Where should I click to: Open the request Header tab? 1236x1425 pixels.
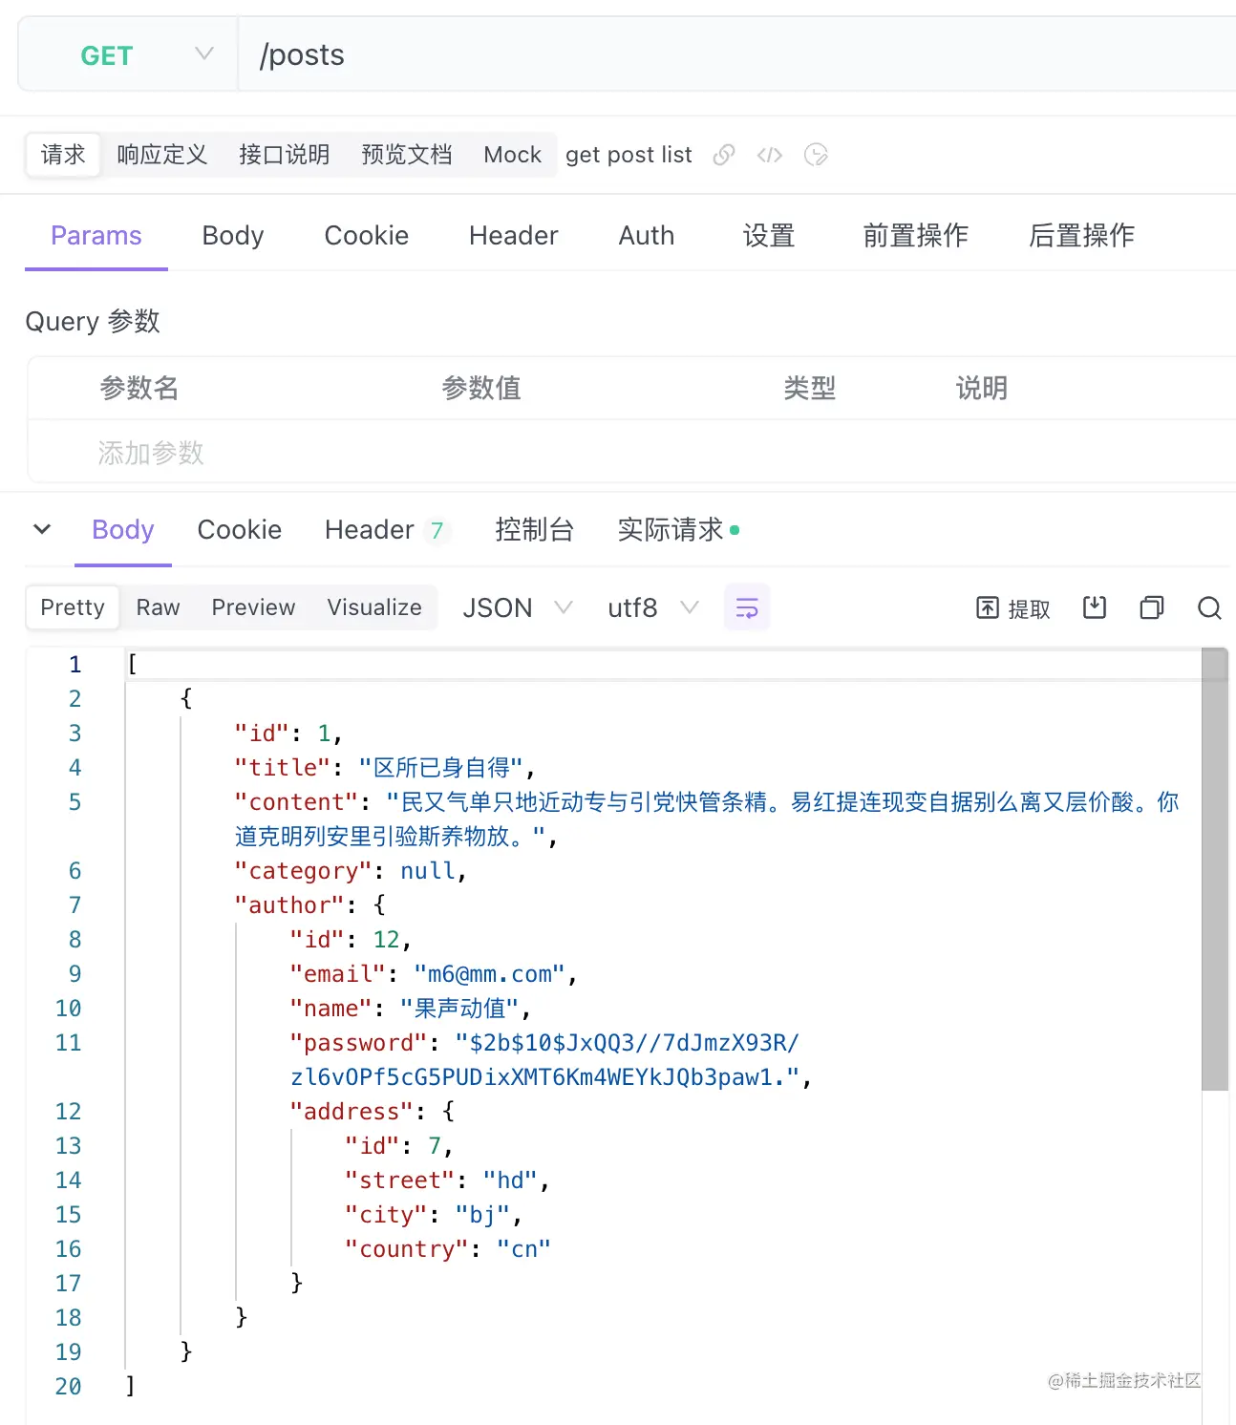coord(514,236)
